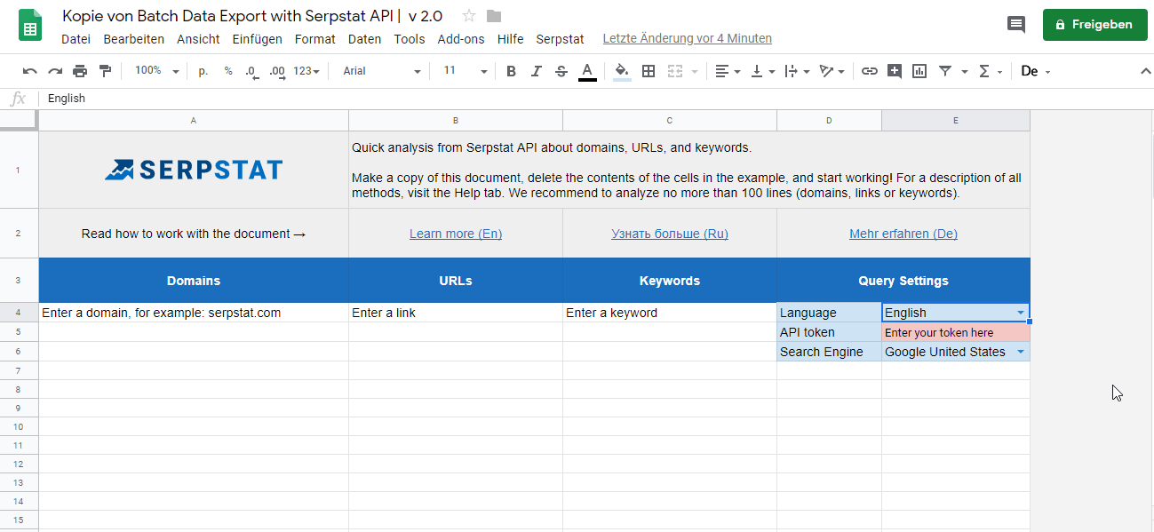Open the Tools menu
This screenshot has width=1154, height=532.
[410, 39]
